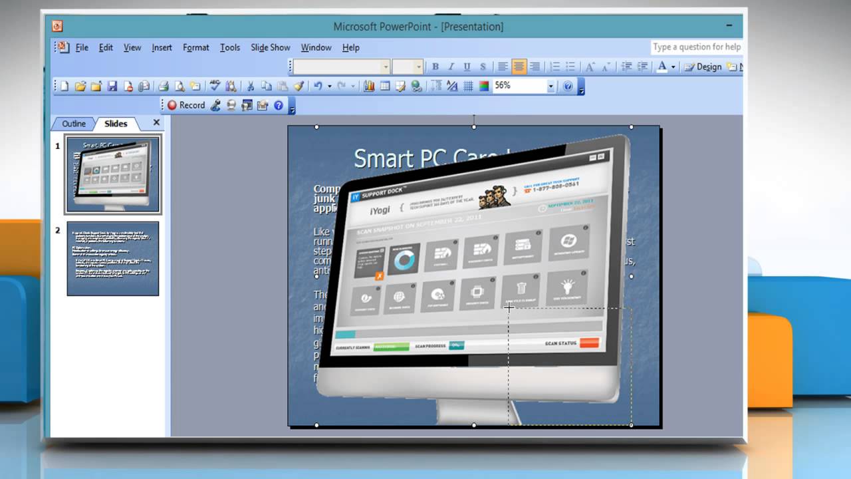The height and width of the screenshot is (479, 851).
Task: Open the 56% zoom dropdown
Action: pos(550,86)
